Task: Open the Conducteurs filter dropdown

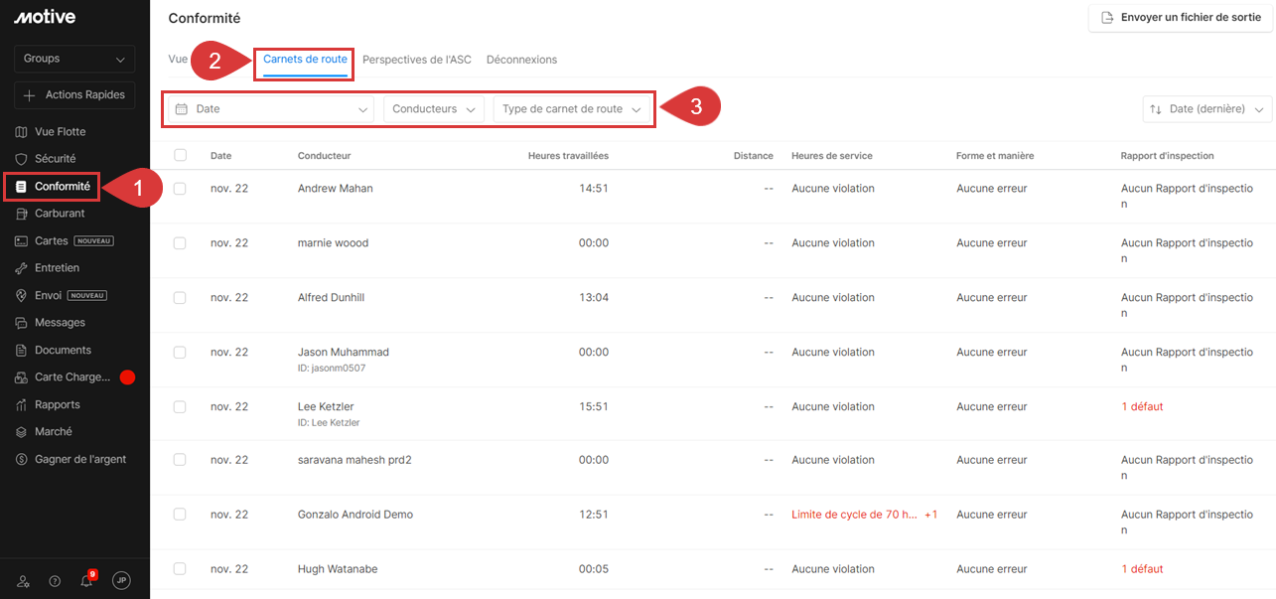Action: tap(433, 109)
